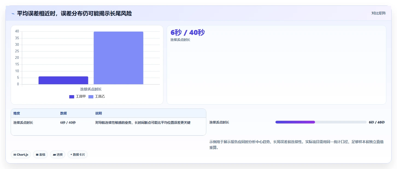Click the 连续丢点时长 progress bar
This screenshot has width=397, height=169.
(x=321, y=122)
